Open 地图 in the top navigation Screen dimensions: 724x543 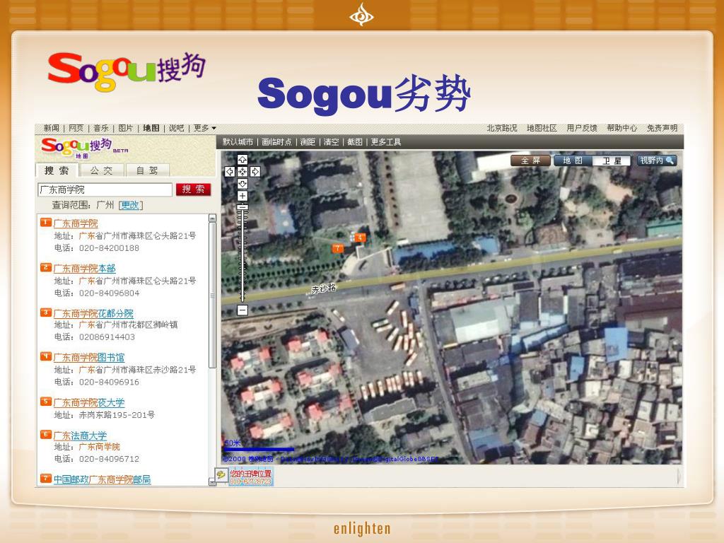coord(151,128)
